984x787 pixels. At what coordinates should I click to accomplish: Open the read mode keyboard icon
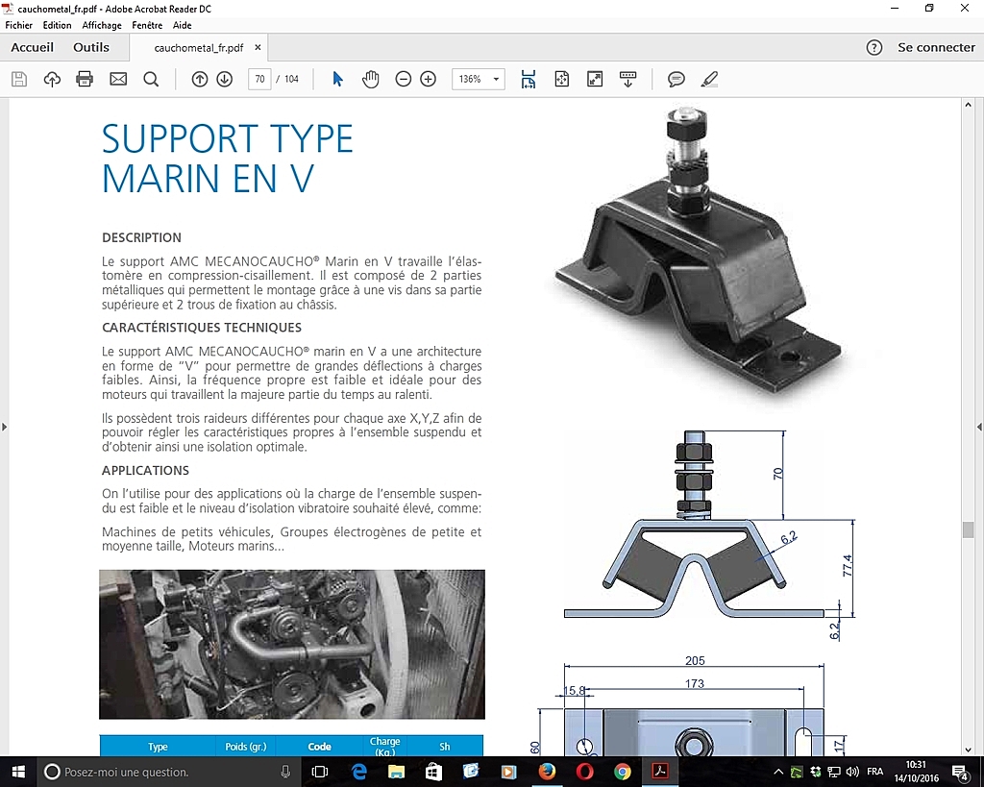[627, 79]
